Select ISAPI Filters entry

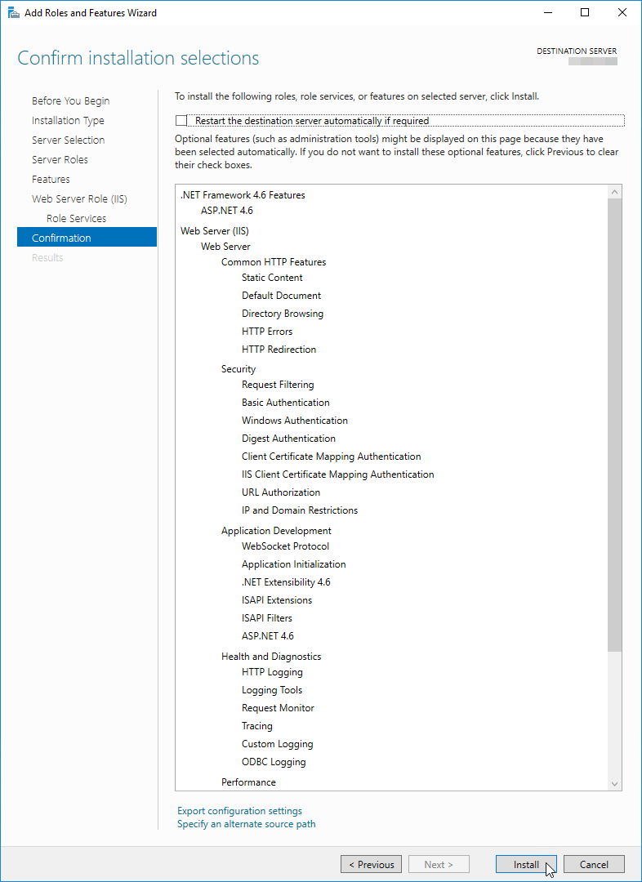267,618
